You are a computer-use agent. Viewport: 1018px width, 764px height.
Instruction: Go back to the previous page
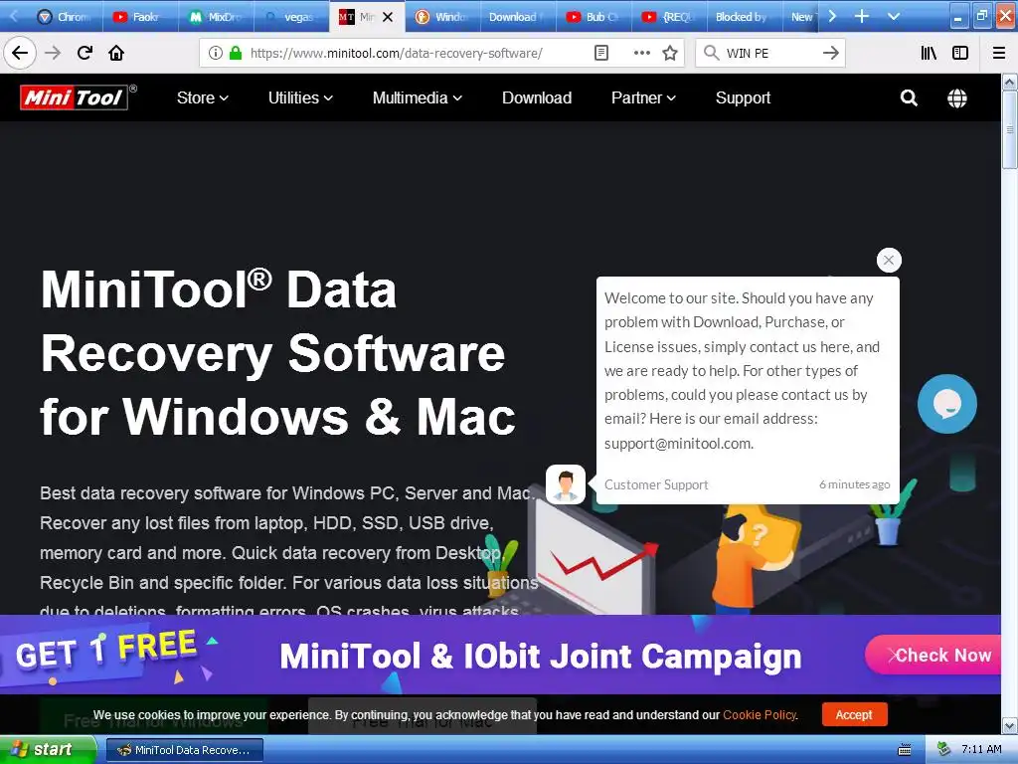pos(20,53)
